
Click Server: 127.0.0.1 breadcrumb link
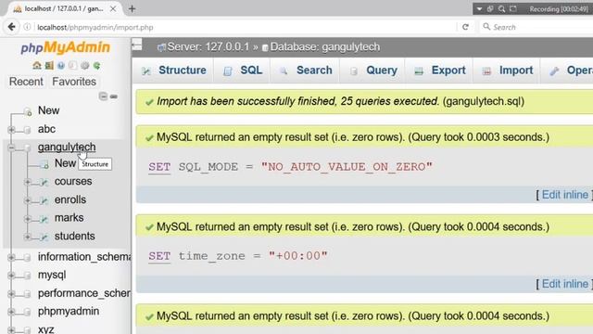[208, 47]
